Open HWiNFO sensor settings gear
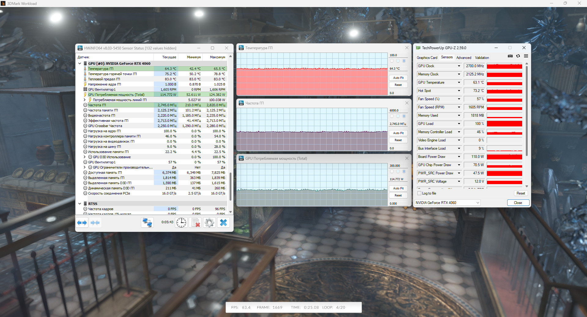The height and width of the screenshot is (317, 587). 209,223
